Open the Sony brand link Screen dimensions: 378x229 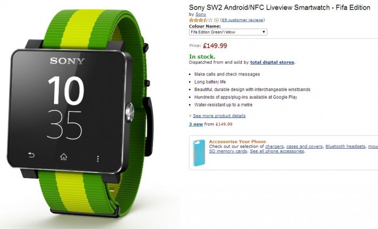tap(201, 15)
